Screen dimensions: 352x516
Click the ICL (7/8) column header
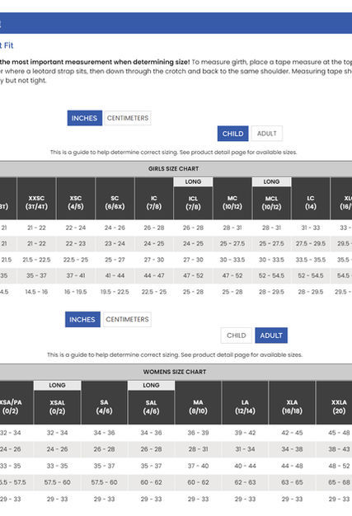click(x=193, y=203)
